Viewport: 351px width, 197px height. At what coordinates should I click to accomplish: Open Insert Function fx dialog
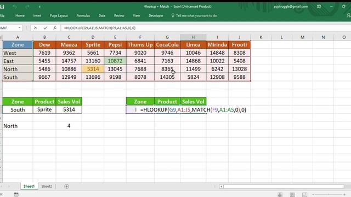tap(55, 28)
